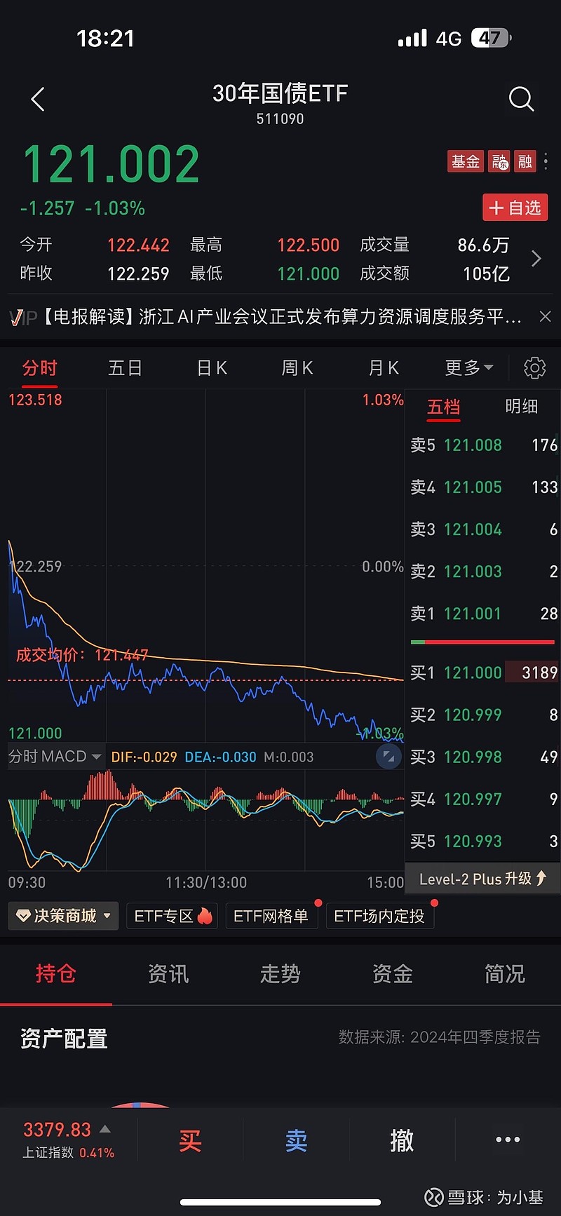Tap the 昨收 122.259 value

pos(138,273)
